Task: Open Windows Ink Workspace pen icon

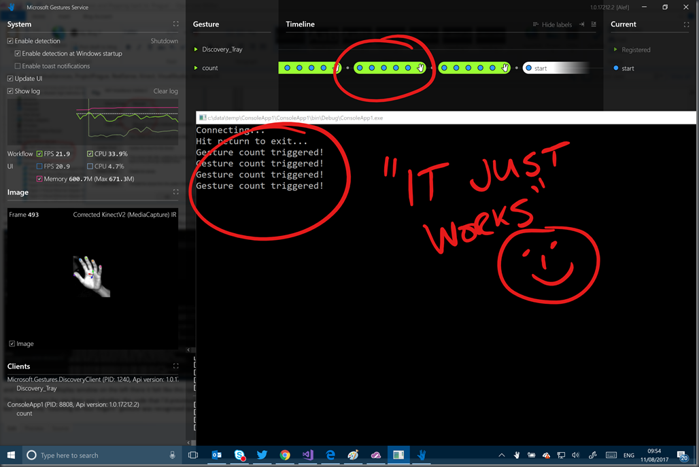Action: click(x=592, y=455)
